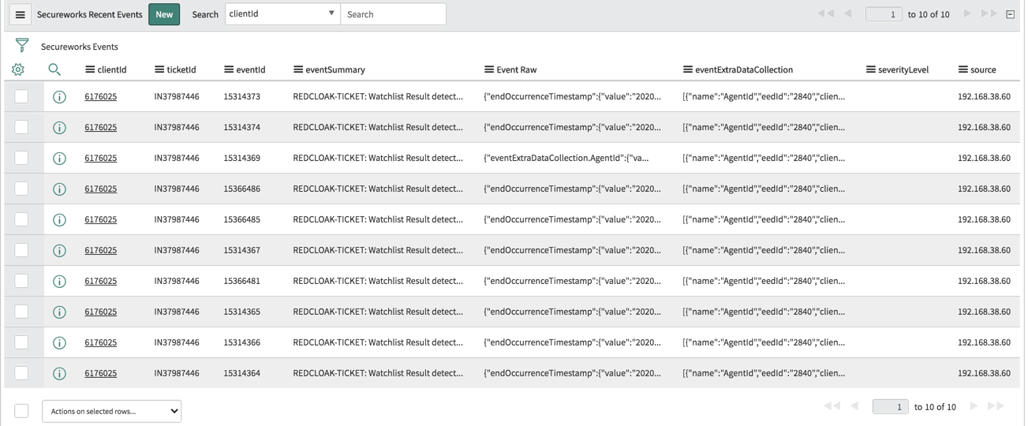Open eventId column options menu icon
1028x426 pixels.
[x=229, y=69]
